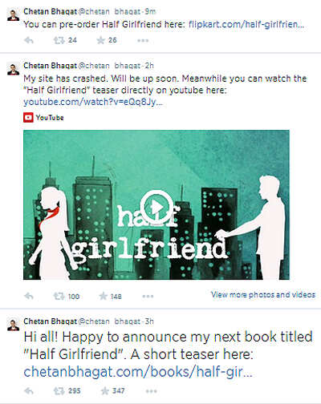The width and height of the screenshot is (321, 404).
Task: Click View more photos and videos
Action: coord(263,295)
